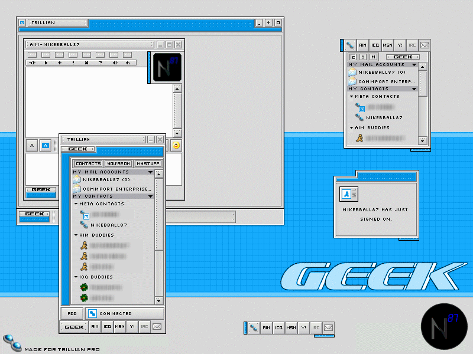Collapse ICQ Buddies group in contact list window
This screenshot has height=354, width=473.
pos(76,277)
